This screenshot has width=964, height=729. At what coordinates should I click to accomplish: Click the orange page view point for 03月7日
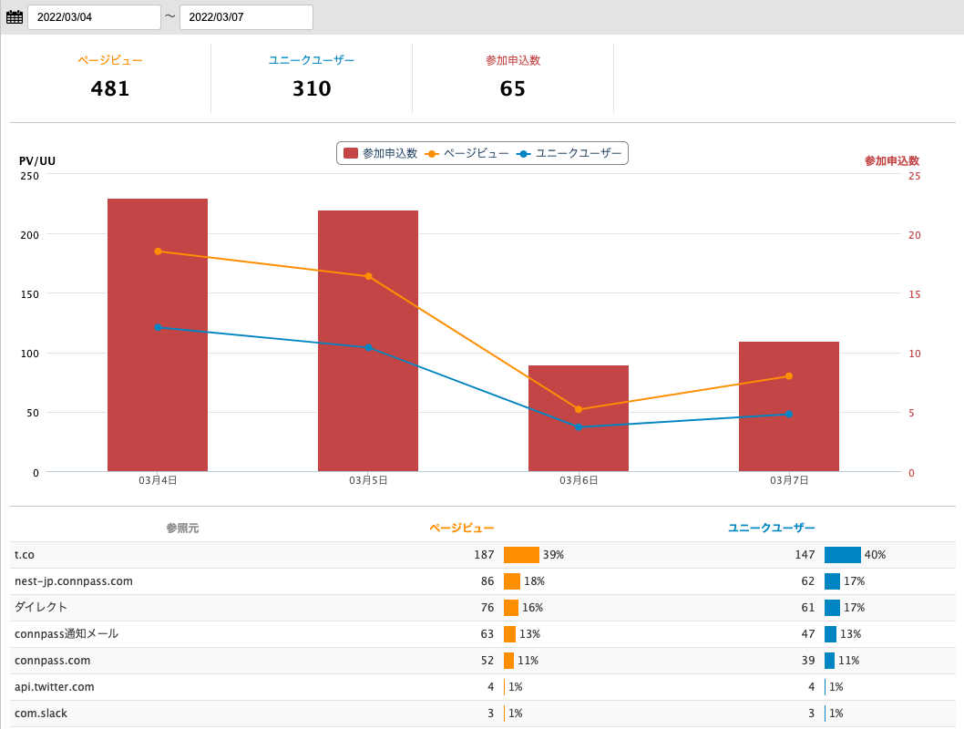coord(789,376)
